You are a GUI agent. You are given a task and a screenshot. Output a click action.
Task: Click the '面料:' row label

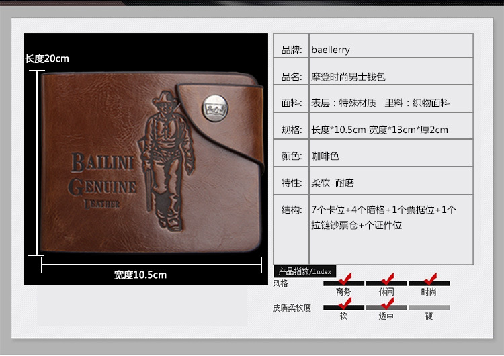[x=292, y=103]
